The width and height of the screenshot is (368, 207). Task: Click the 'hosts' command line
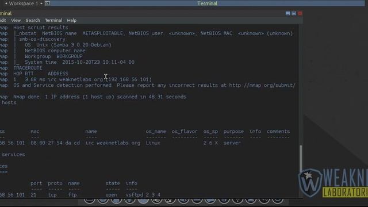(x=9, y=102)
